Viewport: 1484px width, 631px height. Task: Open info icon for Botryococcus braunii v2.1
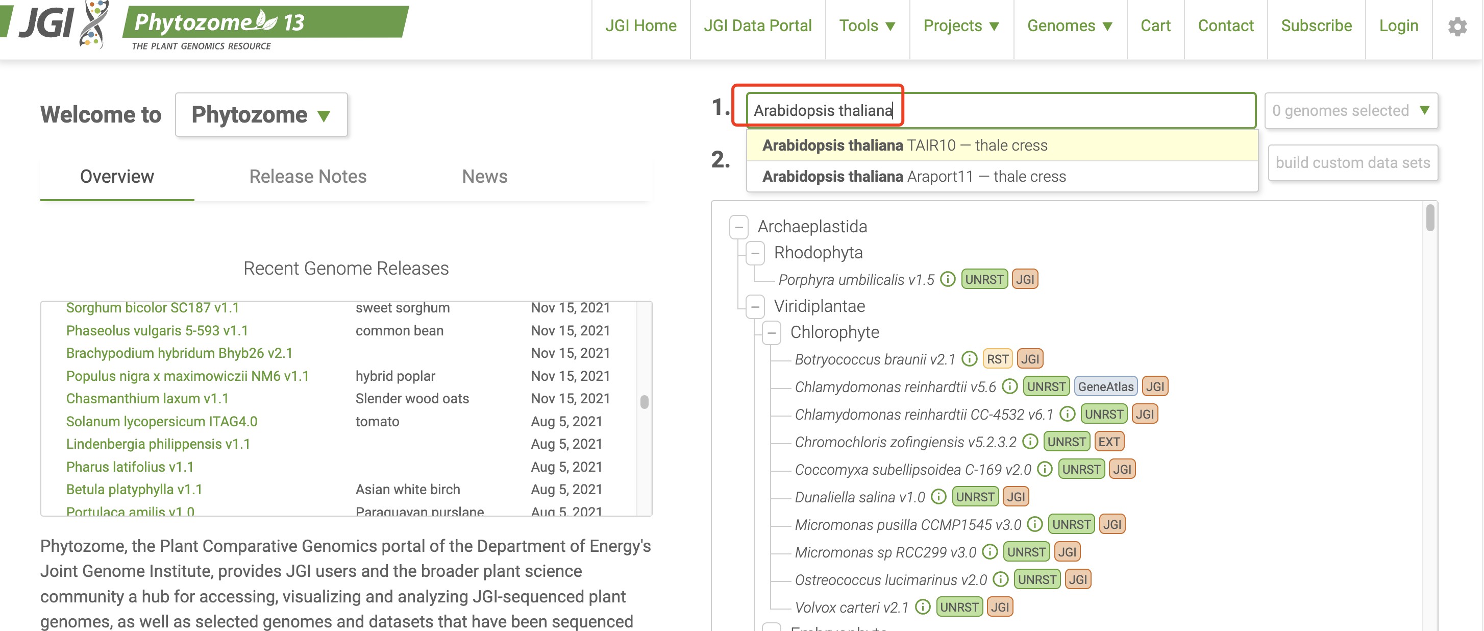coord(970,359)
